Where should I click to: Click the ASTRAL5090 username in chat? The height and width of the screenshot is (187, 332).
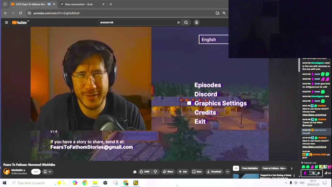tap(320, 155)
